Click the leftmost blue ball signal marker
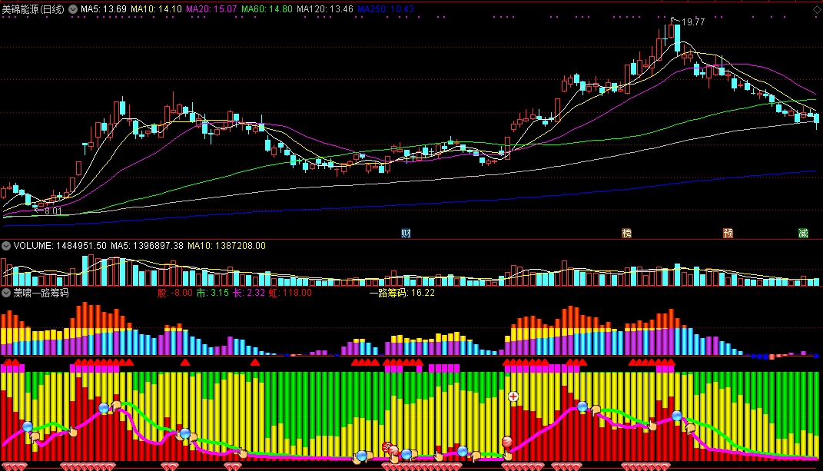Viewport: 823px width, 471px height. [x=28, y=426]
